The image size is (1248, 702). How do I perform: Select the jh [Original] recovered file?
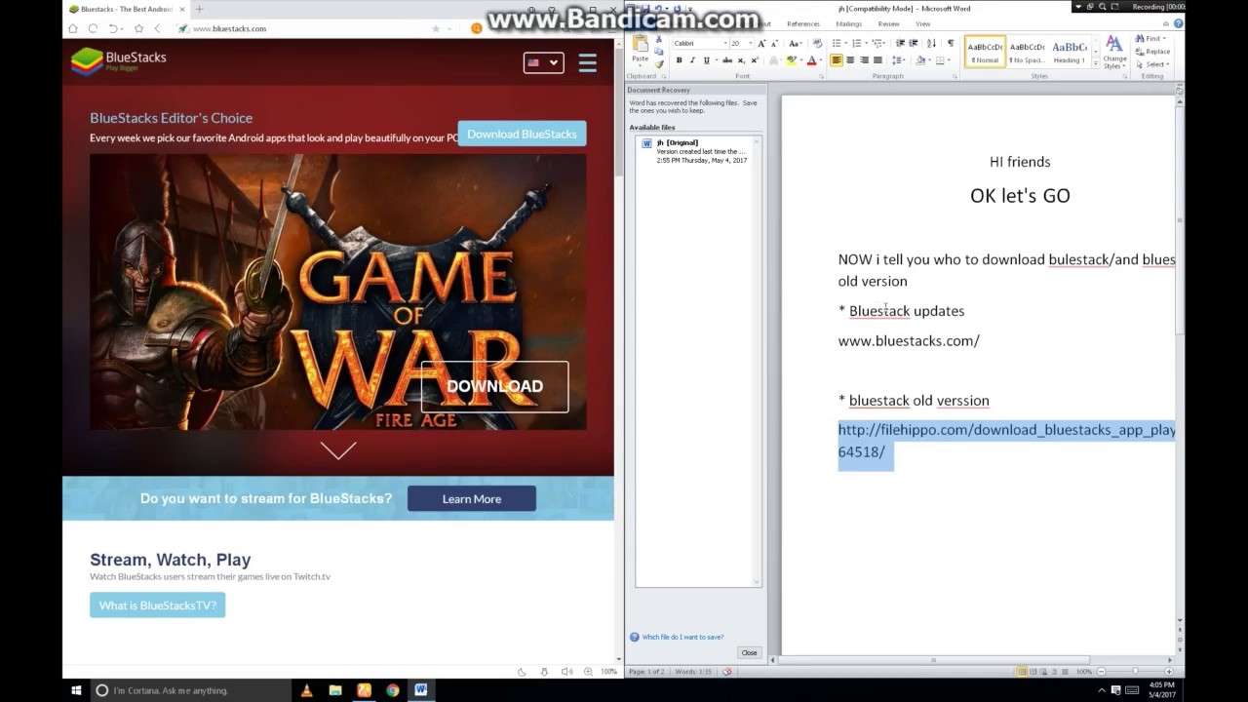click(695, 151)
